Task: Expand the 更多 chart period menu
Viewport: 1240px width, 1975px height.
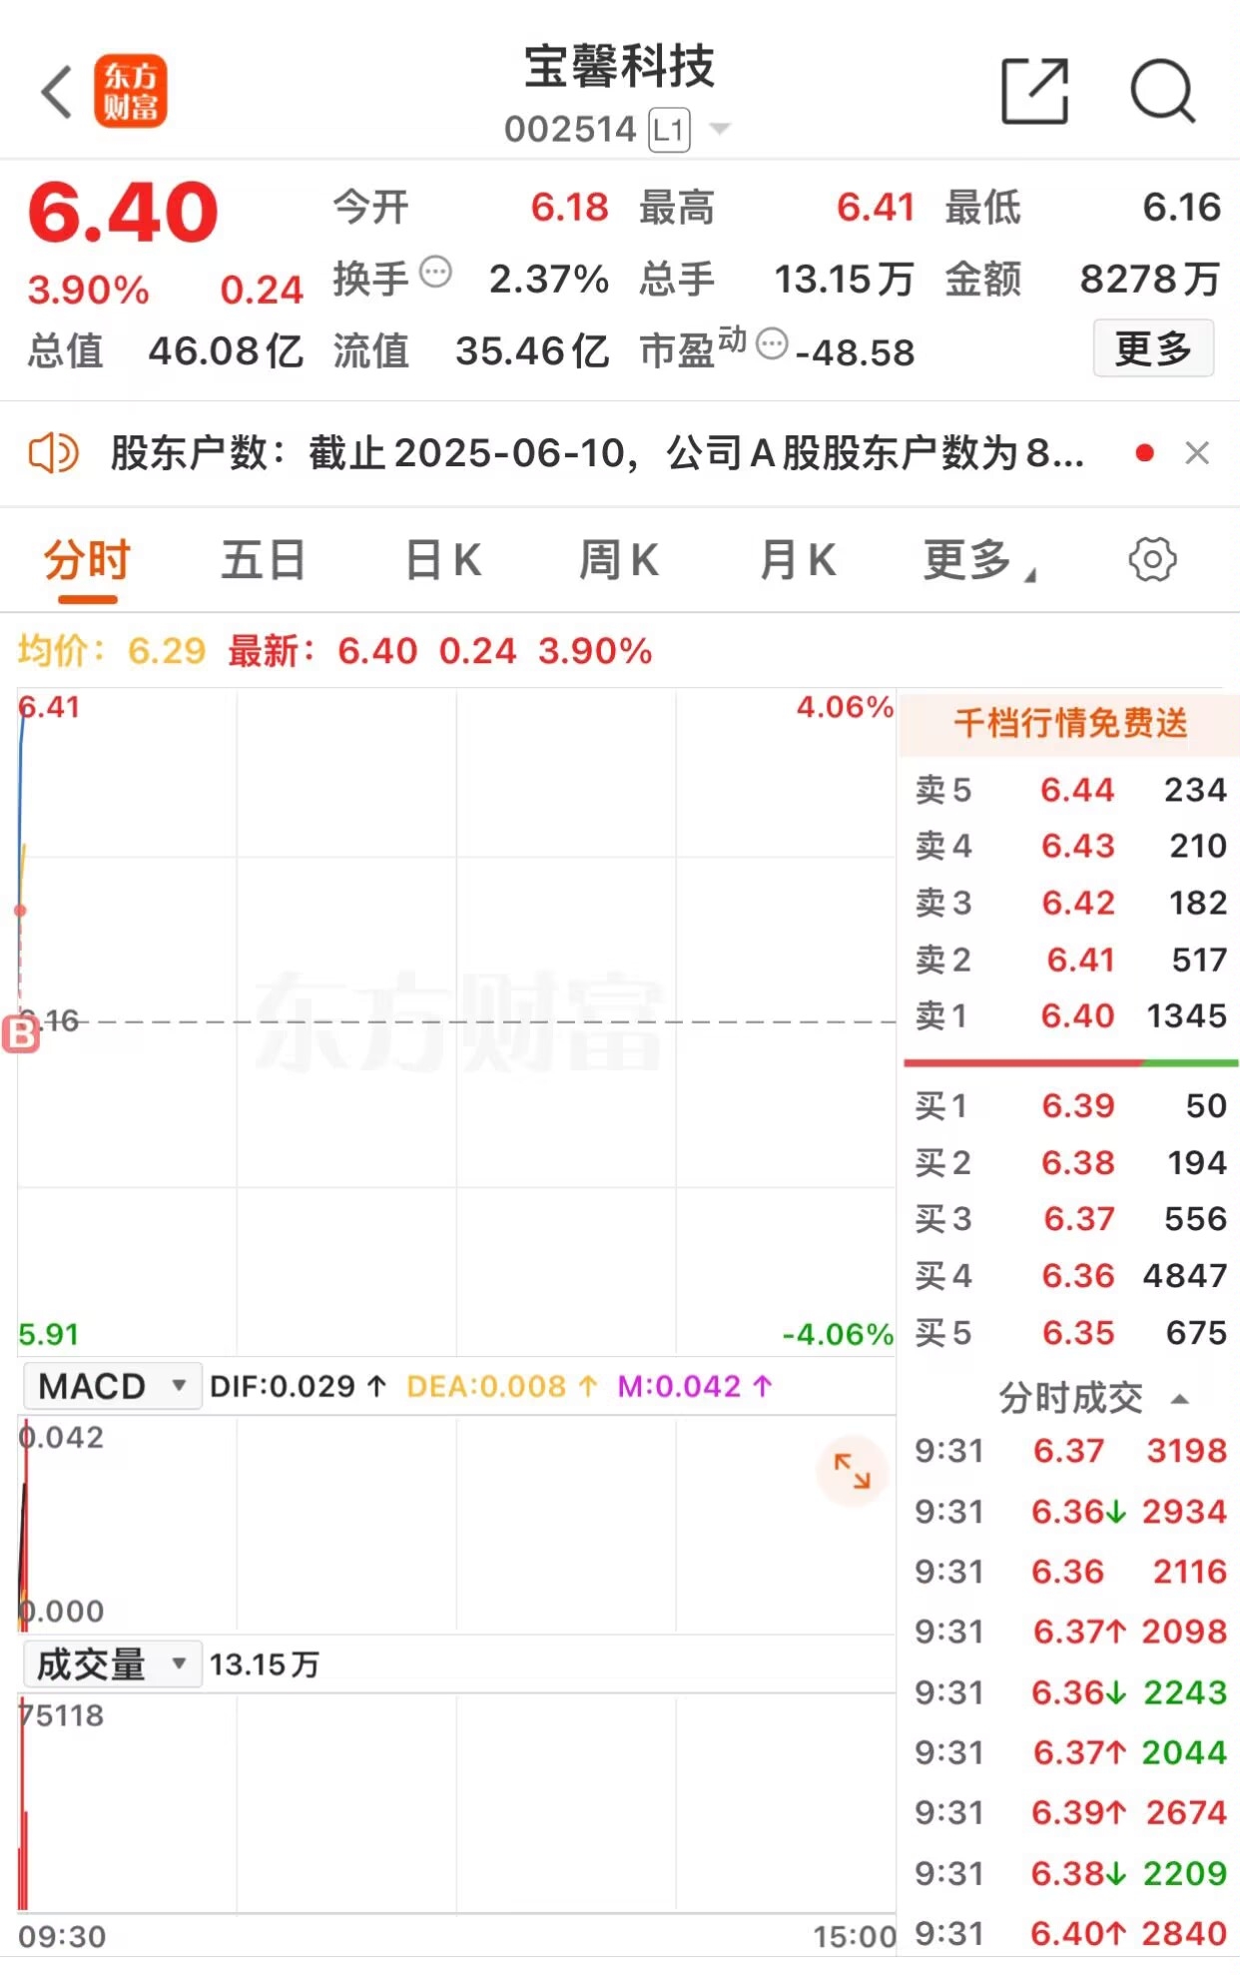Action: [979, 560]
